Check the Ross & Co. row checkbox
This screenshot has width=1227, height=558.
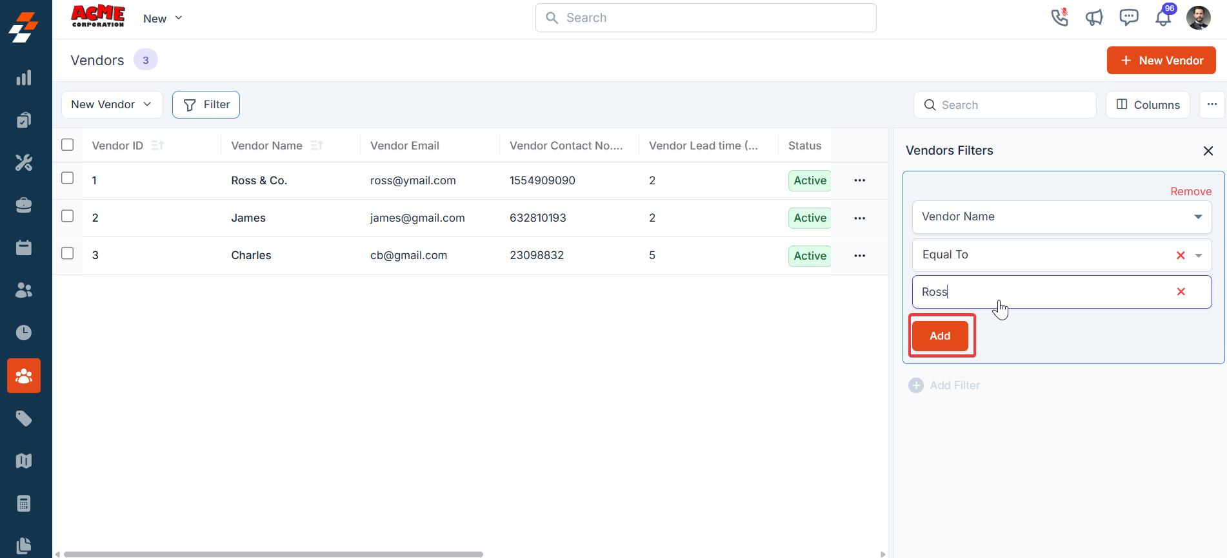point(68,178)
